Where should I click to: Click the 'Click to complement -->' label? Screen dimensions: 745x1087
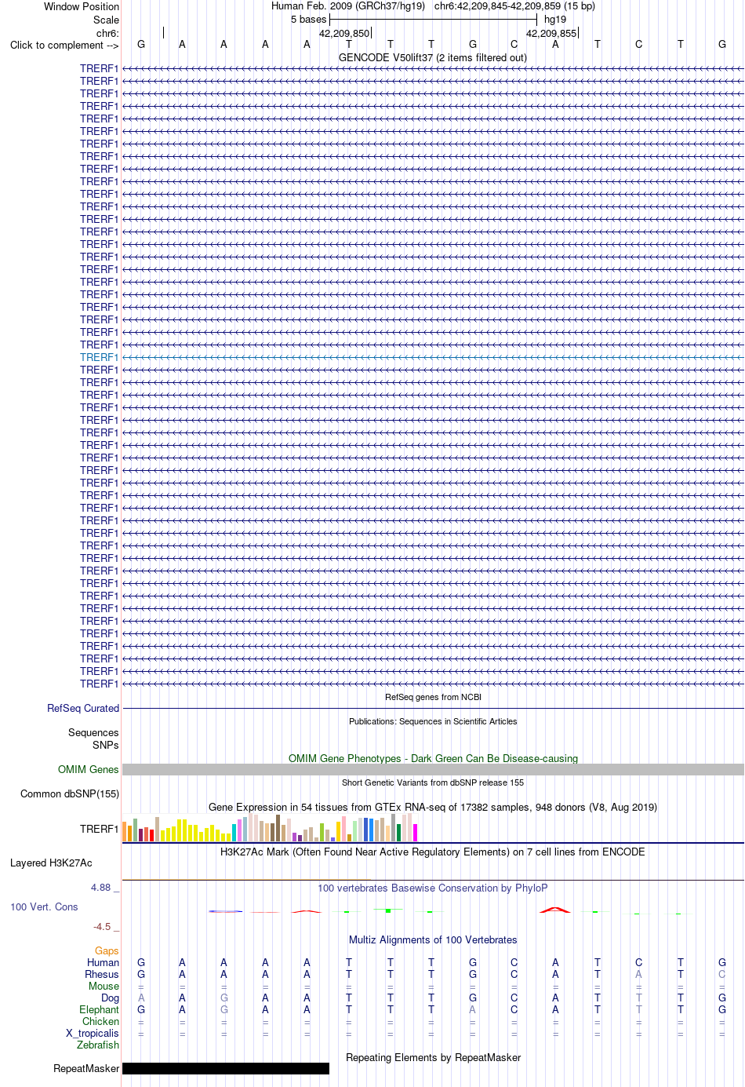(64, 45)
